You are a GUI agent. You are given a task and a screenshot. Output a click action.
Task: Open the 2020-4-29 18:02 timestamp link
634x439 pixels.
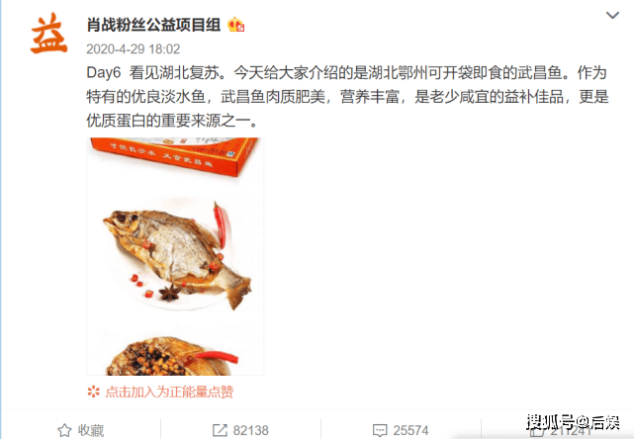pos(133,48)
